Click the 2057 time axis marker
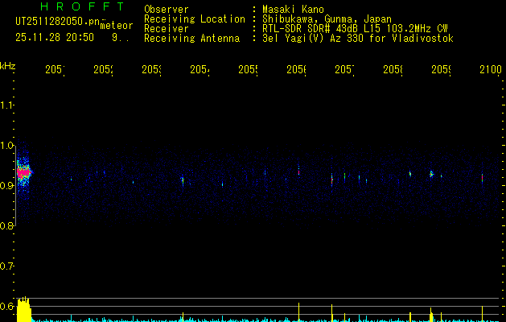Viewport: 506px width, 322px height. (344, 70)
